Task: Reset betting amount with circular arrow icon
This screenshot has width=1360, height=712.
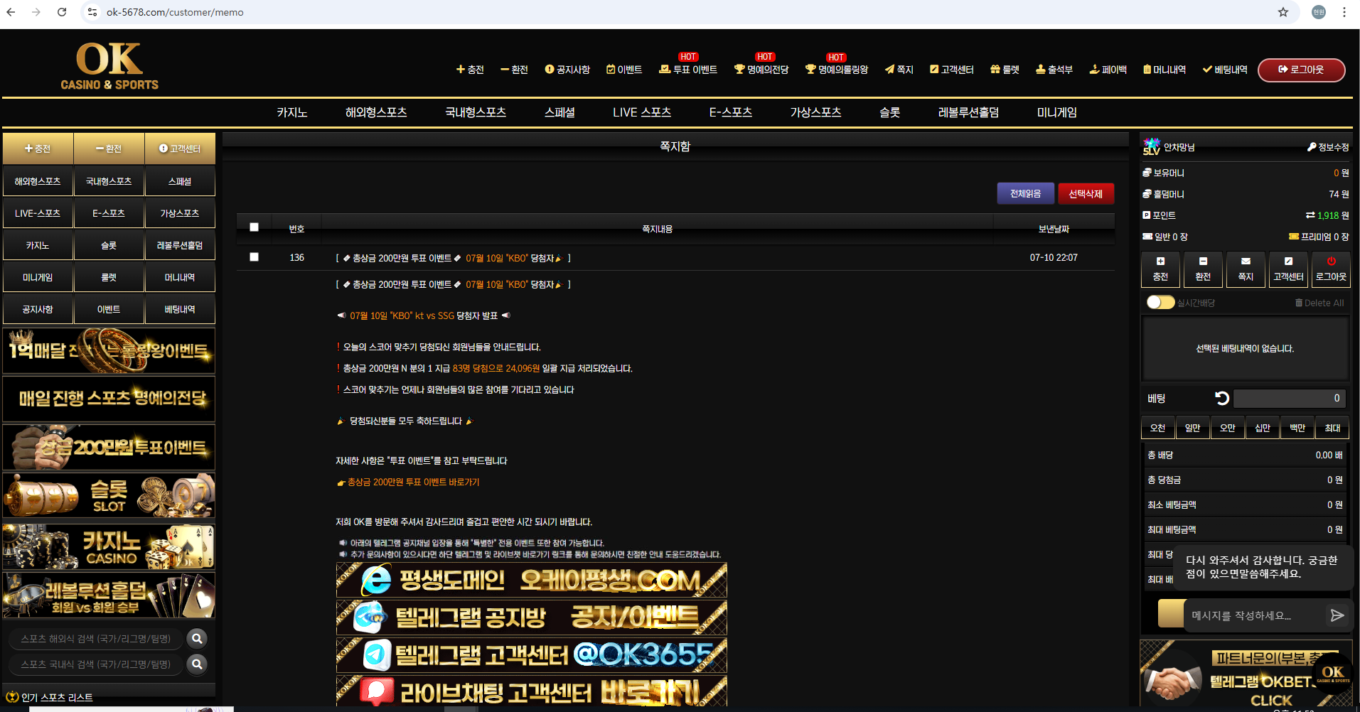Action: pos(1221,399)
